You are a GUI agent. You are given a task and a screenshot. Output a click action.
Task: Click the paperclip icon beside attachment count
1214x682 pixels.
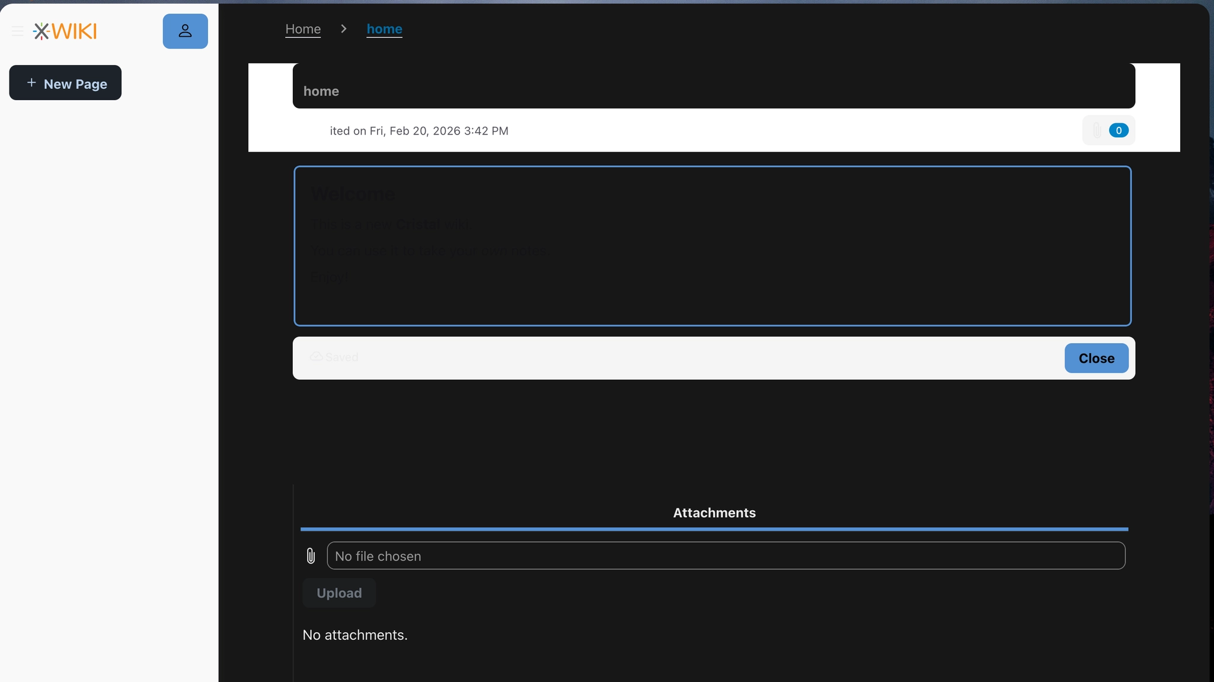[x=1097, y=130]
